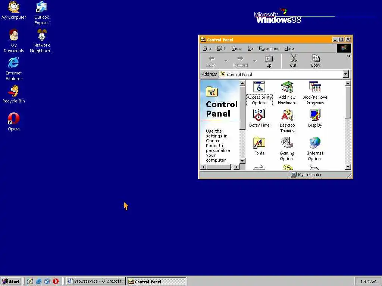Select the Internet Explorer desktop icon

pyautogui.click(x=14, y=69)
